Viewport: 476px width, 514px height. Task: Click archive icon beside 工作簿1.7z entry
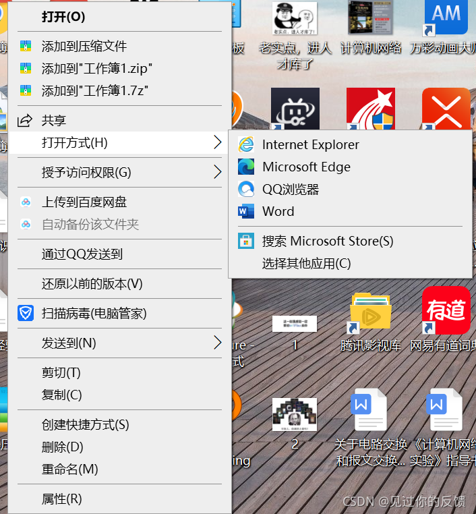click(x=26, y=90)
